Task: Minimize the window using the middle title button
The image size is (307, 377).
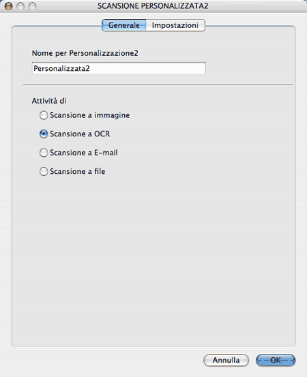Action: (20, 6)
